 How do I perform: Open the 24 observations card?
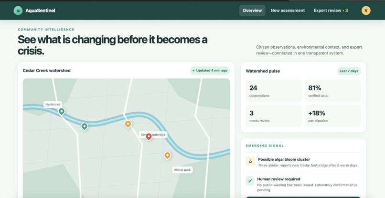[x=274, y=91]
